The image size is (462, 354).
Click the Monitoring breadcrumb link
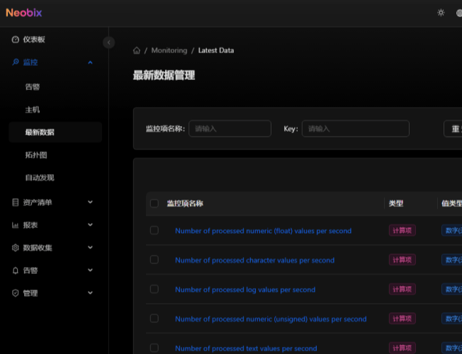[169, 50]
